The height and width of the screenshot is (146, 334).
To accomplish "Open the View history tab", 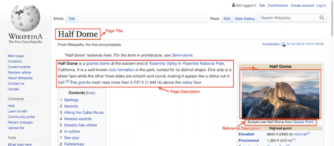I will pos(245,18).
